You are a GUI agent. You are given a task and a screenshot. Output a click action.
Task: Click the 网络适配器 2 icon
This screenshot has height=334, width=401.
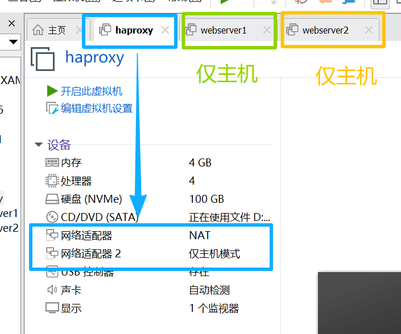point(52,253)
